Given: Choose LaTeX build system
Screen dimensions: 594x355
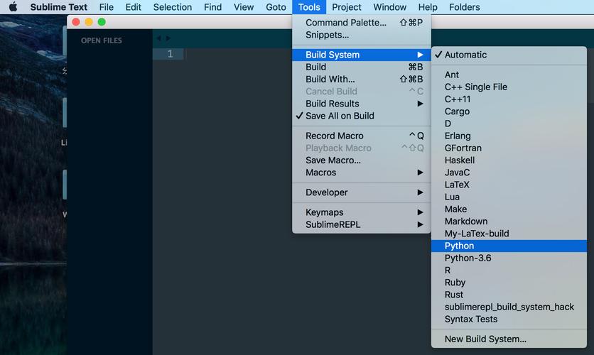Looking at the screenshot, I should [509, 185].
